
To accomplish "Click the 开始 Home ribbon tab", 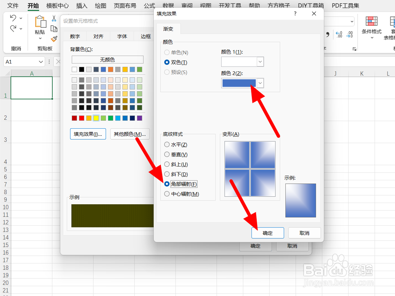I will tap(33, 6).
